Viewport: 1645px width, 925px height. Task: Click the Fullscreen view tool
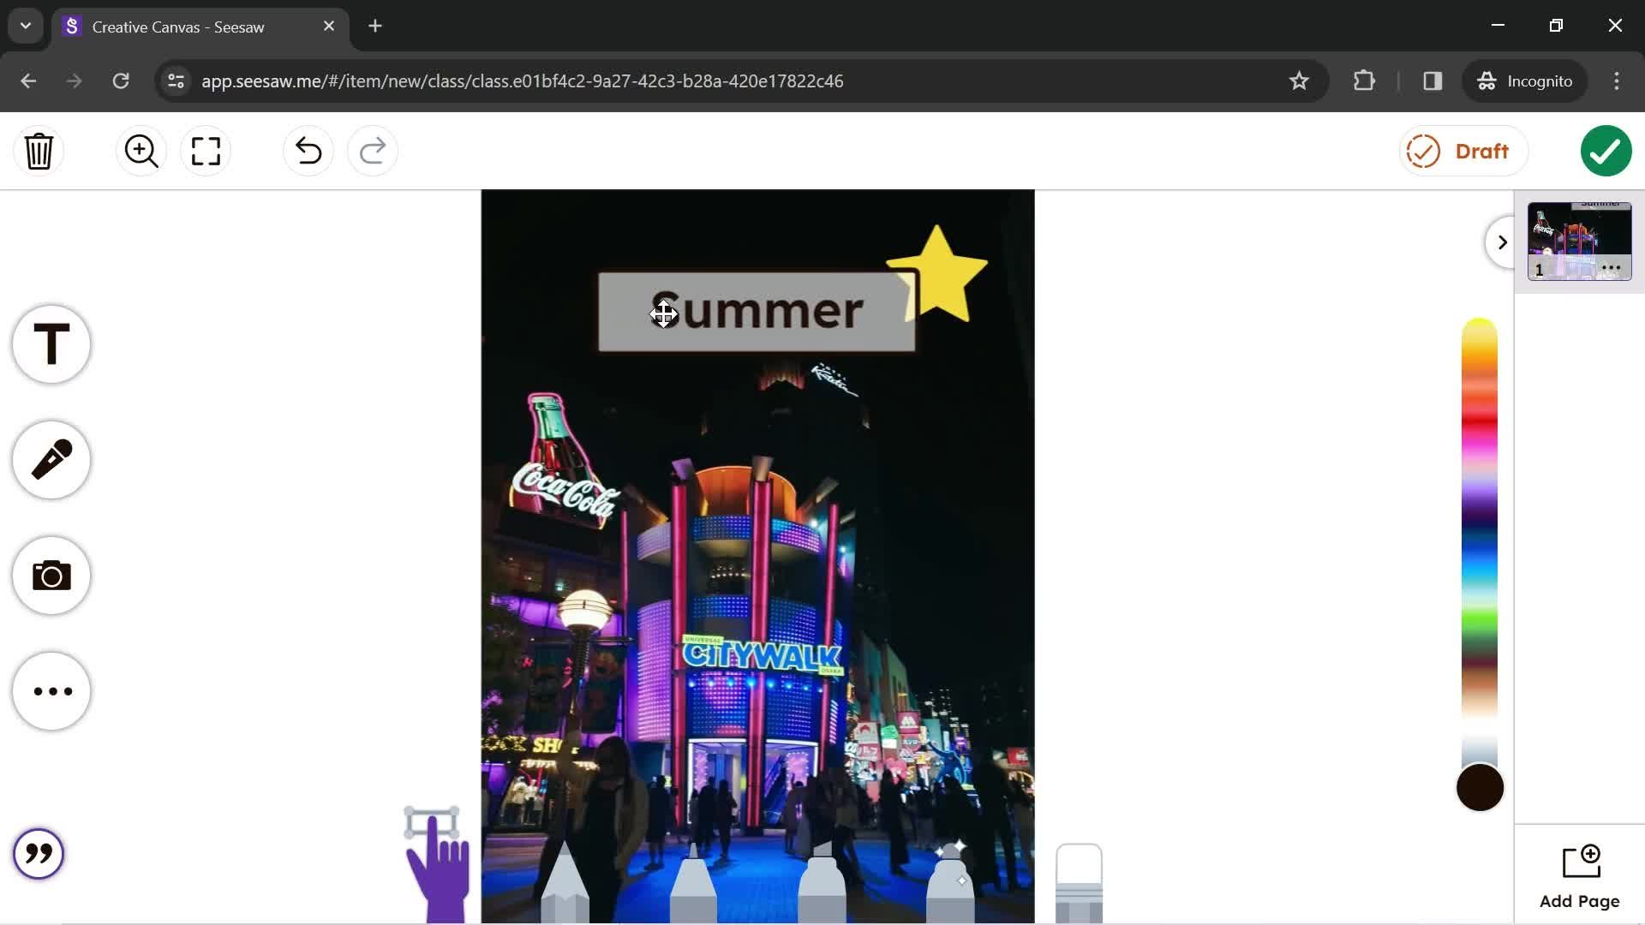[x=206, y=150]
